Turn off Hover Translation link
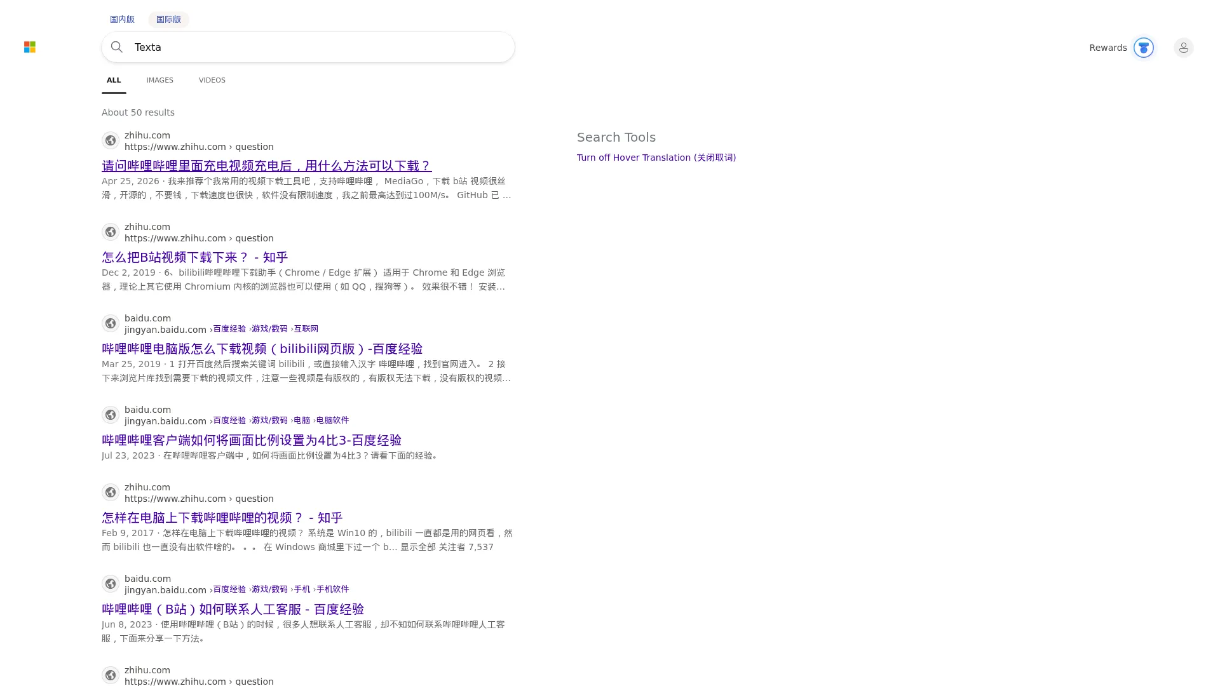Image resolution: width=1220 pixels, height=686 pixels. coord(656,158)
